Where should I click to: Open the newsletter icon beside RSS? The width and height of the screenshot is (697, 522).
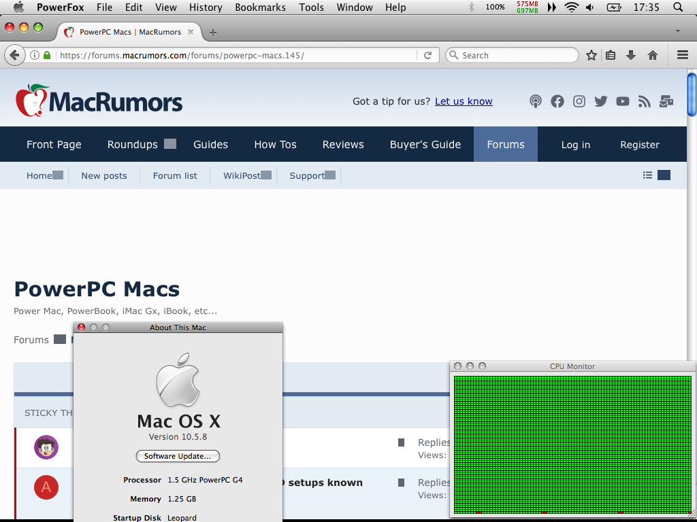click(666, 101)
